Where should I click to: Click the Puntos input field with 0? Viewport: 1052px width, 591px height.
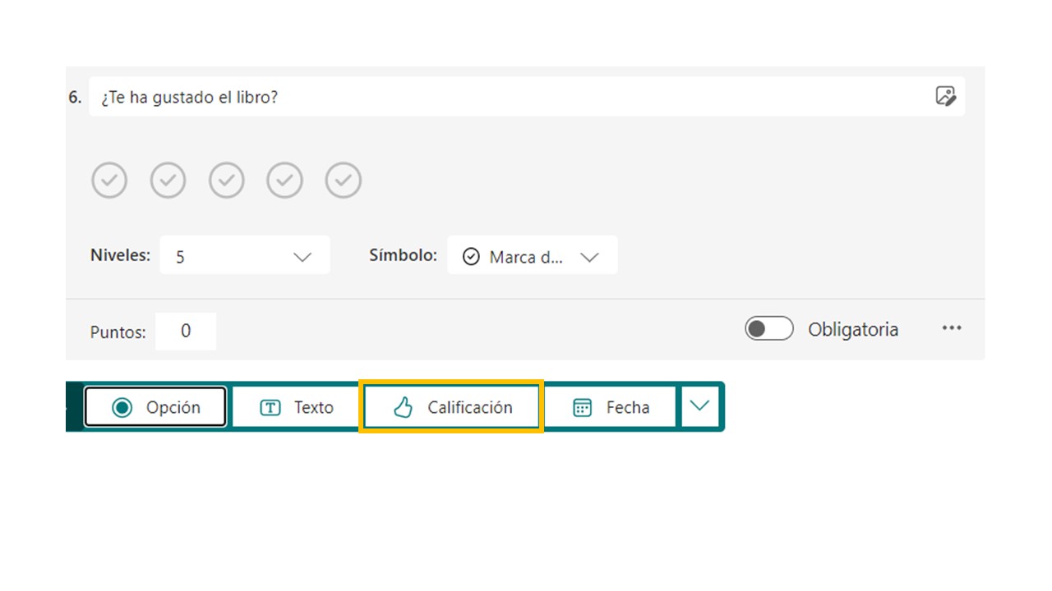[x=186, y=331]
